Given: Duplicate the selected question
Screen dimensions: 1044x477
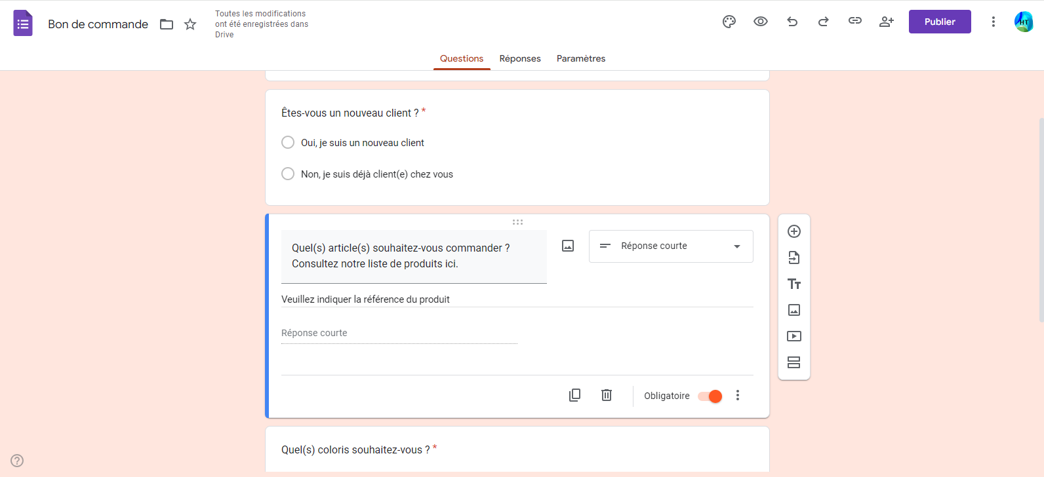Looking at the screenshot, I should pos(574,395).
